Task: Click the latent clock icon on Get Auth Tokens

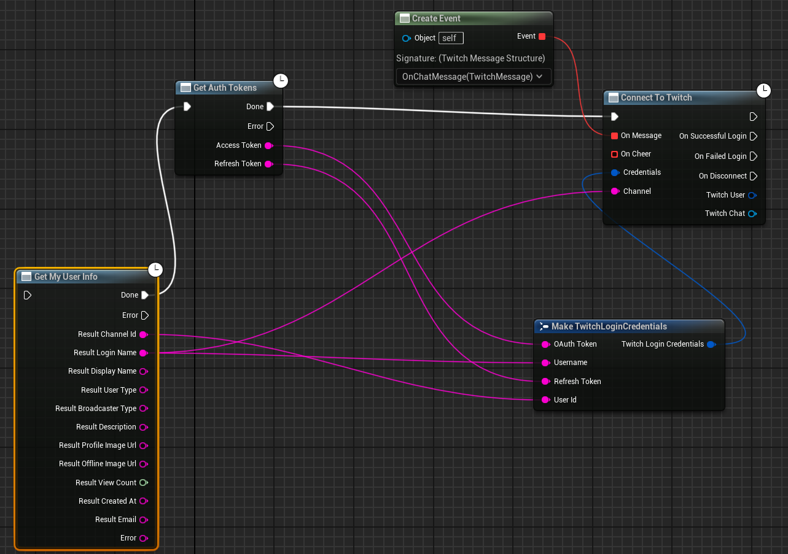Action: coord(281,80)
